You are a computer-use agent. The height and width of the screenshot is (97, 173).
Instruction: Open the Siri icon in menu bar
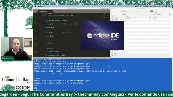click(166, 6)
